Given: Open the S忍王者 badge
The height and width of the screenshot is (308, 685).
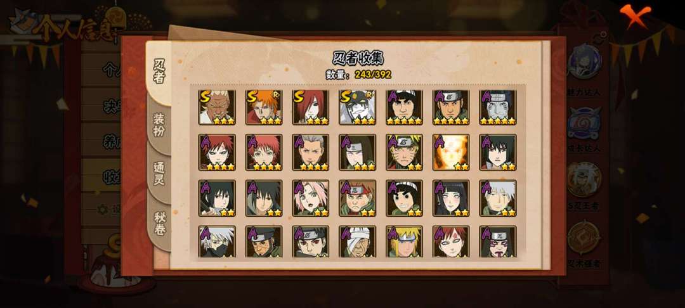Looking at the screenshot, I should tap(584, 187).
